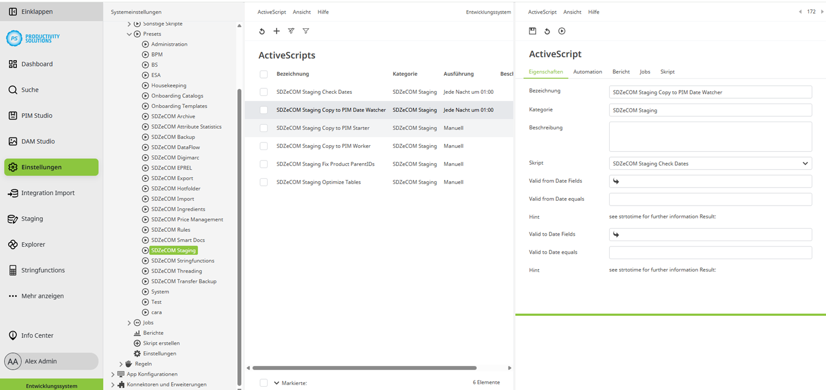
Task: Open the Stringfunctions sidebar entry
Action: (x=43, y=270)
